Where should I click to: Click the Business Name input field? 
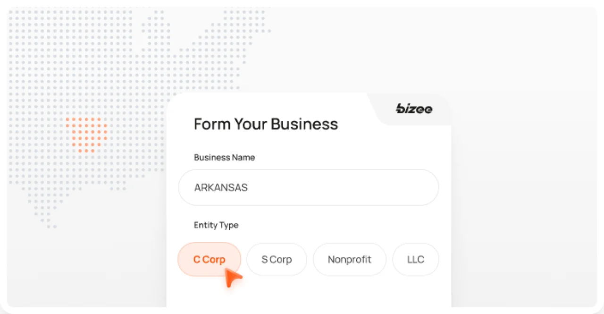pyautogui.click(x=309, y=187)
